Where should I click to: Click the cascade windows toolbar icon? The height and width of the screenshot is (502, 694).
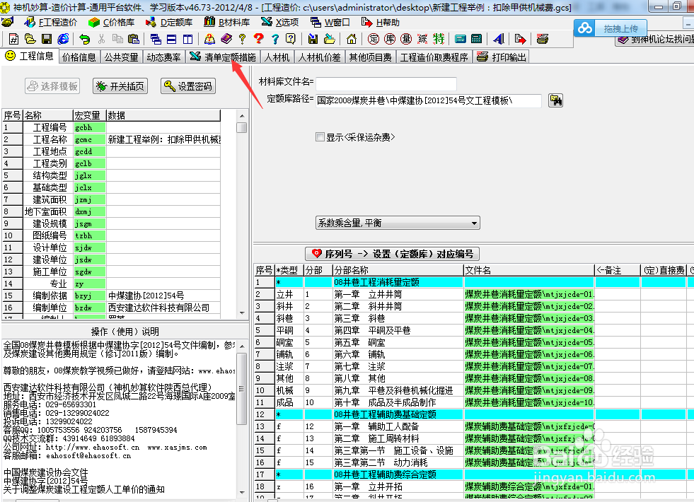tap(156, 40)
